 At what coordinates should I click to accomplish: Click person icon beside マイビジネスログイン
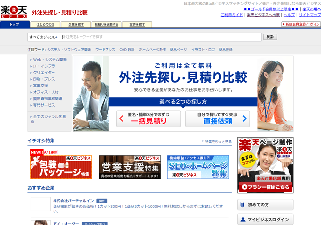[x=243, y=219]
